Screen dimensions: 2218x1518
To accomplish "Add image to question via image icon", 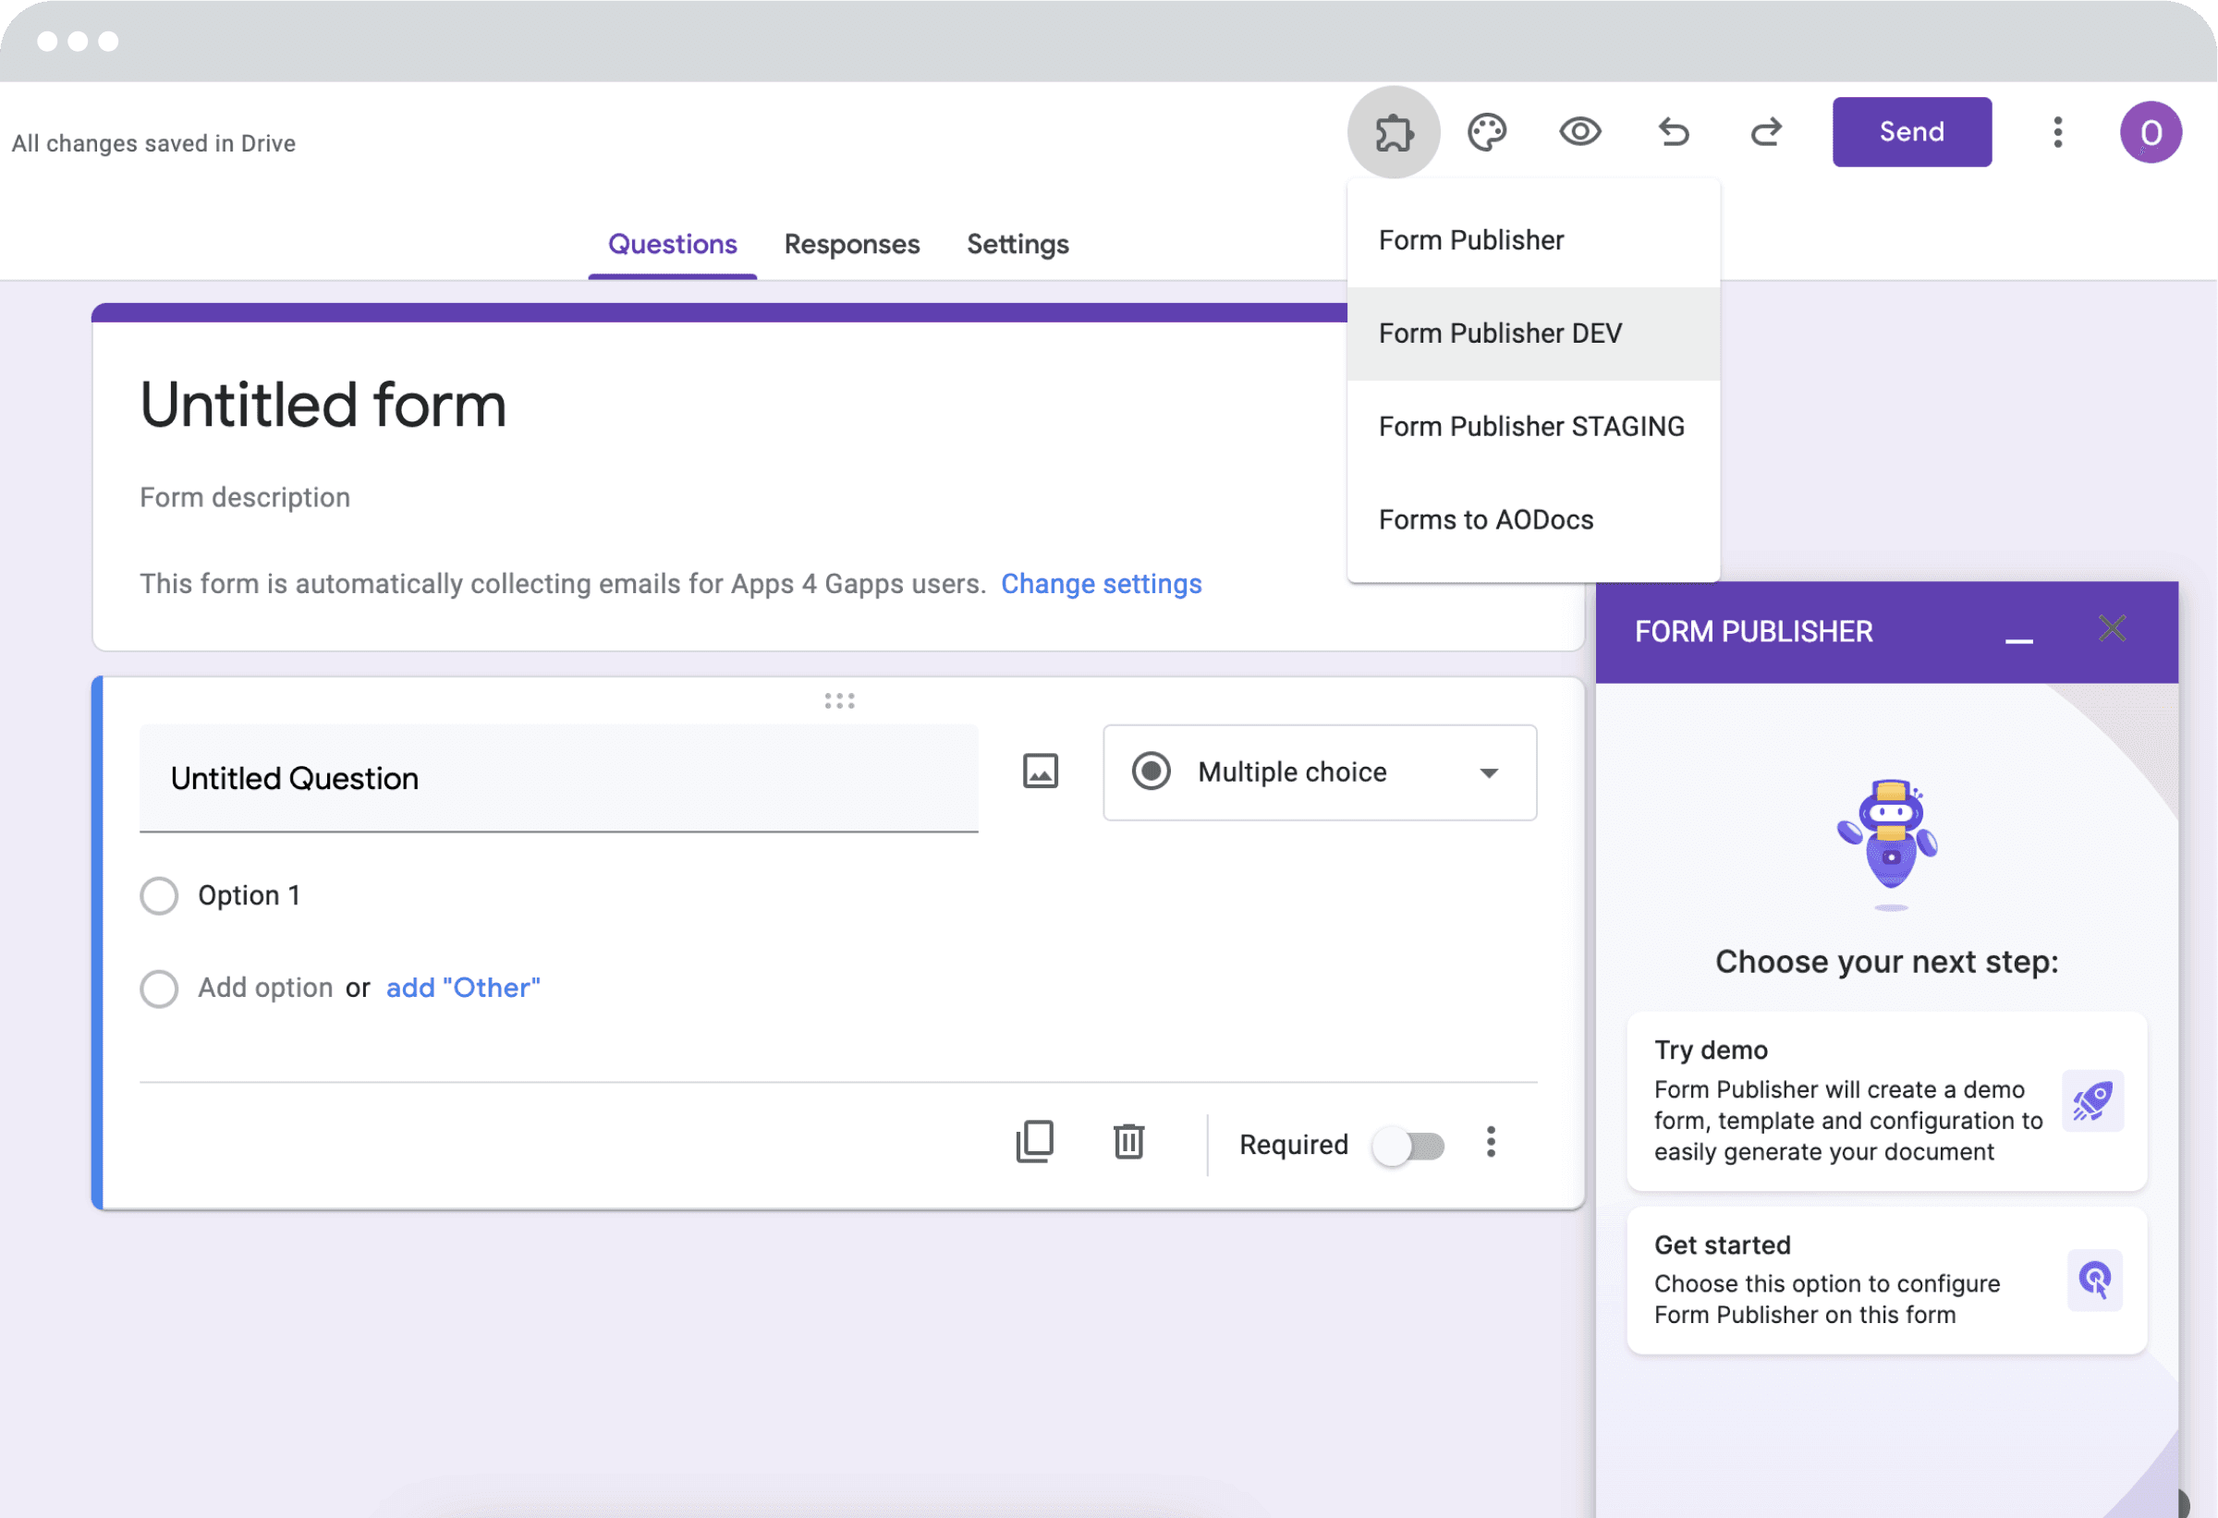I will (x=1041, y=771).
